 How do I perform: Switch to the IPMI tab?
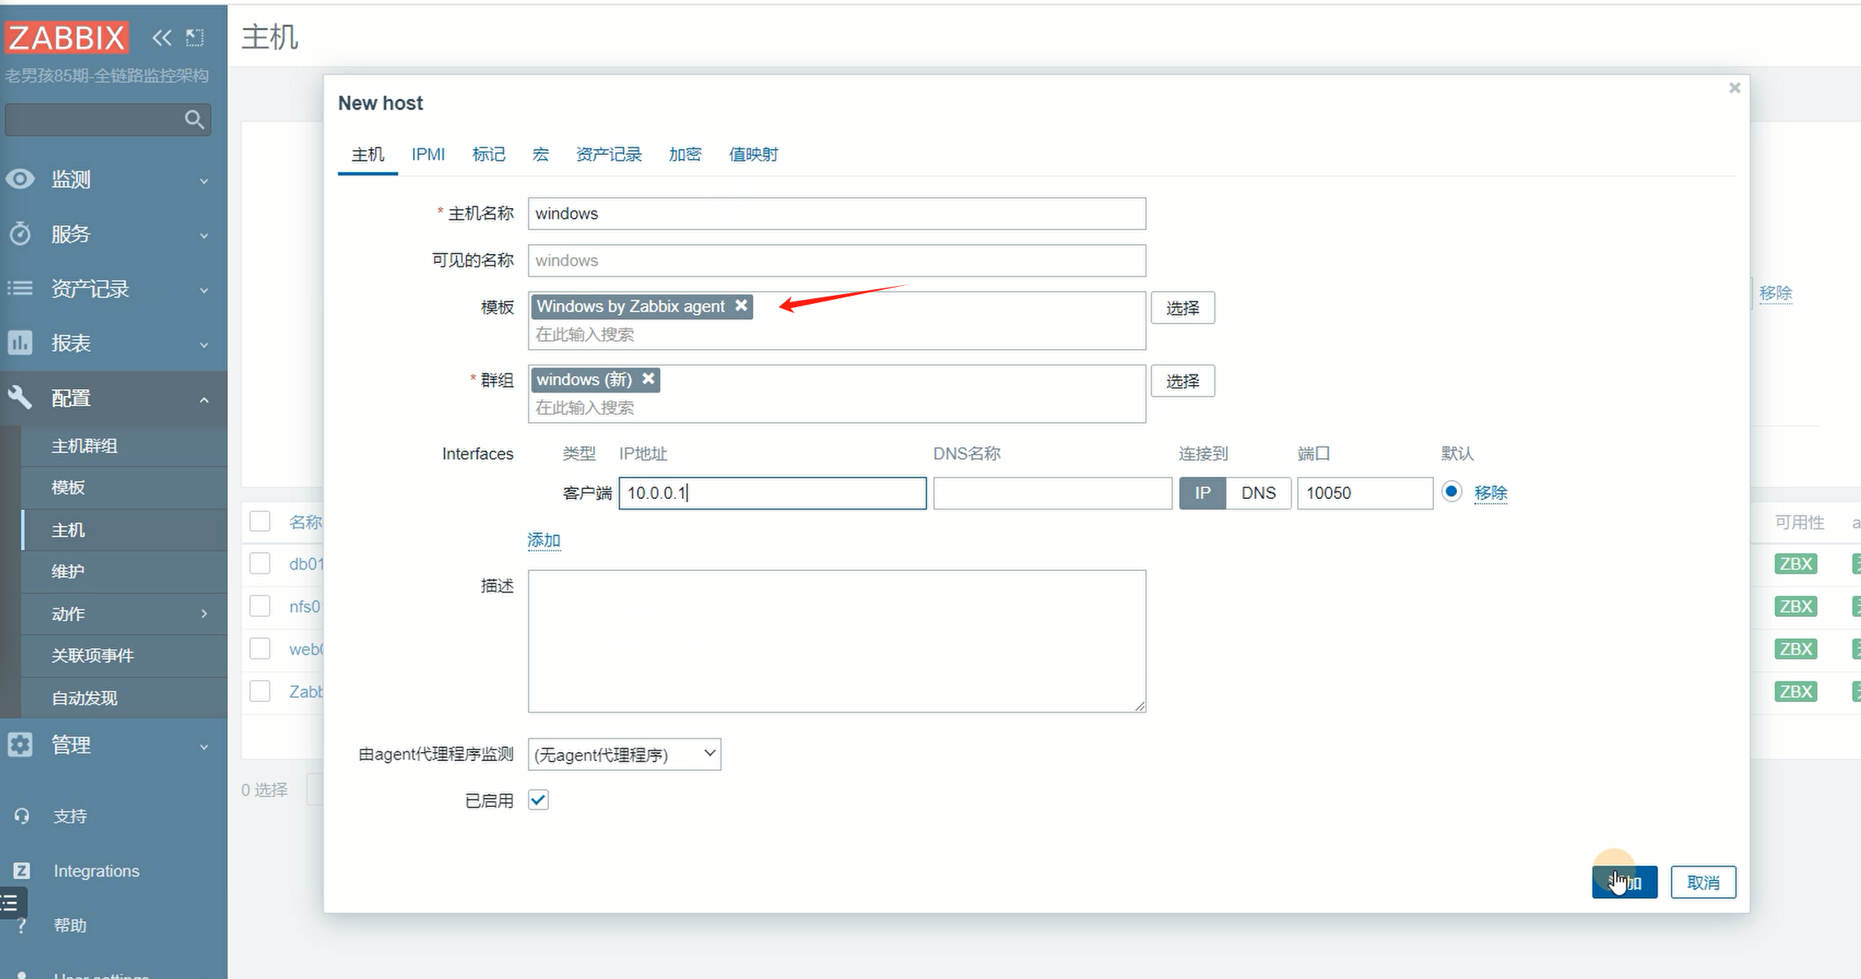[x=428, y=154]
